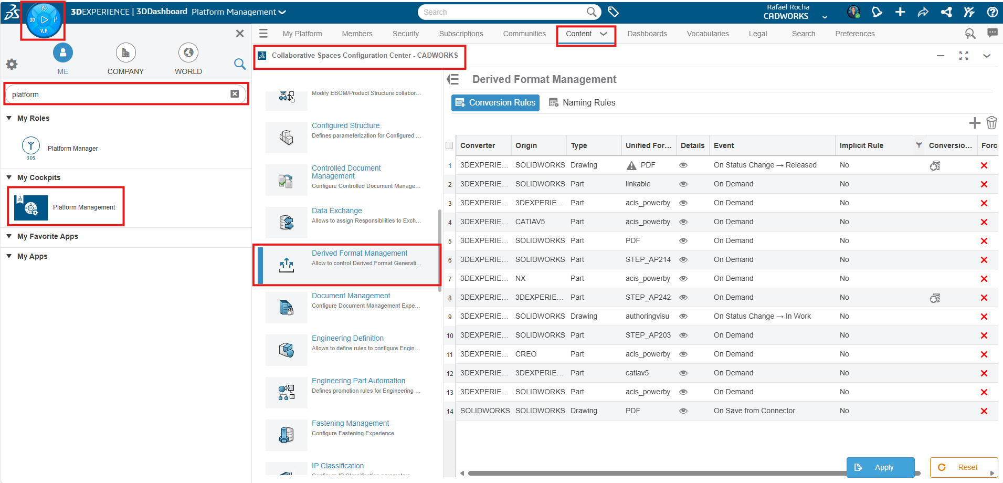This screenshot has width=1003, height=483.
Task: Expand the My Apps section
Action: point(9,256)
